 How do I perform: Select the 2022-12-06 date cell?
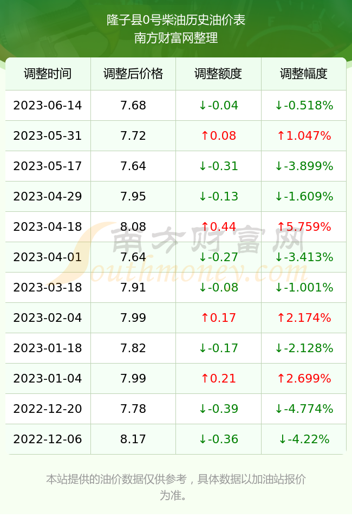coord(48,439)
